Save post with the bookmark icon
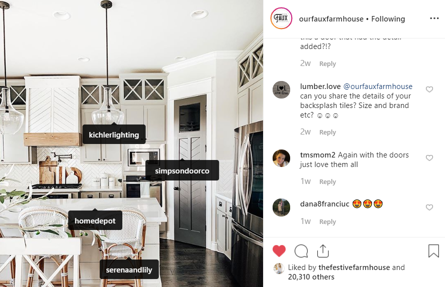 tap(433, 251)
